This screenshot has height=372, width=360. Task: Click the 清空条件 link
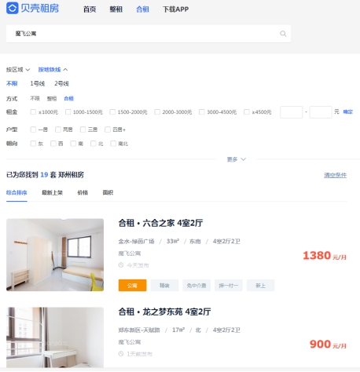(x=336, y=175)
